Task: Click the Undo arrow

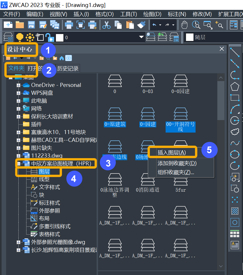Action: coord(154,25)
